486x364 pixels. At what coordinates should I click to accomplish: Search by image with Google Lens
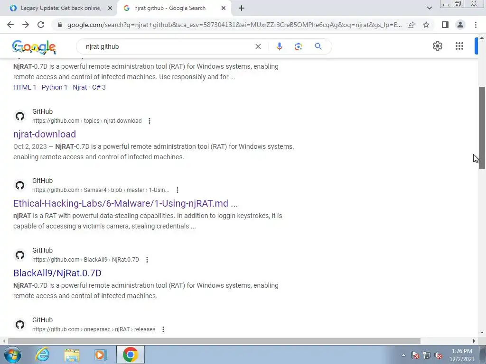[298, 46]
